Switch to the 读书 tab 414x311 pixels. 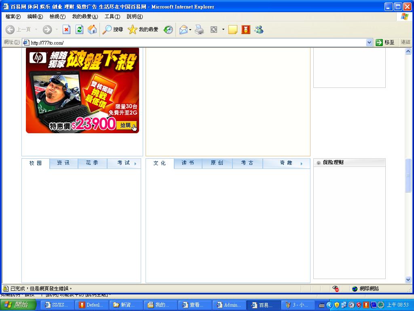click(188, 163)
